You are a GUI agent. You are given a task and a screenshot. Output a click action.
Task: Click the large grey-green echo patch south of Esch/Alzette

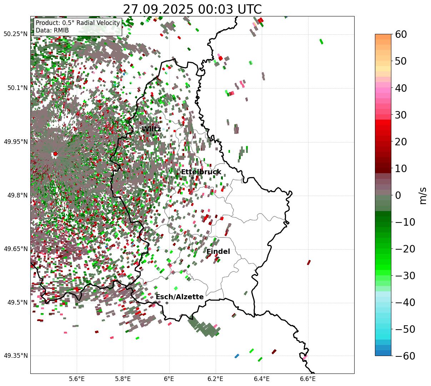tap(204, 326)
